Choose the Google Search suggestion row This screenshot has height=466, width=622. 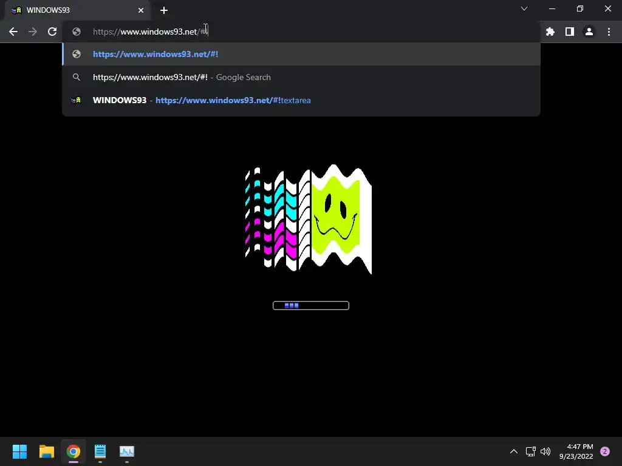click(301, 77)
